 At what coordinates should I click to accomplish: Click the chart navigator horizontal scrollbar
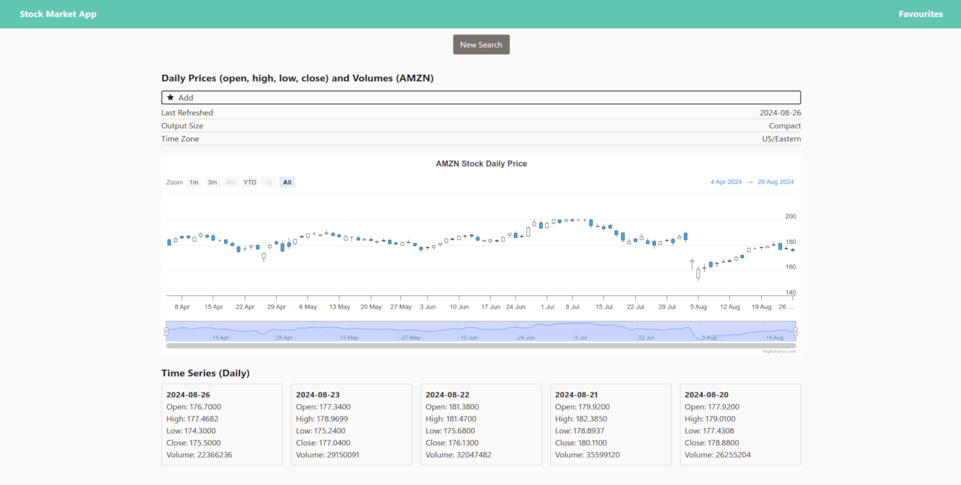[481, 345]
